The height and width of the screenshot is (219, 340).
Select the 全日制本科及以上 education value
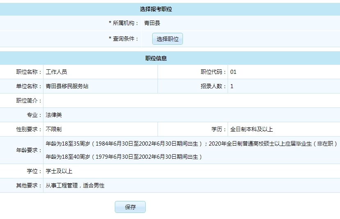point(251,129)
